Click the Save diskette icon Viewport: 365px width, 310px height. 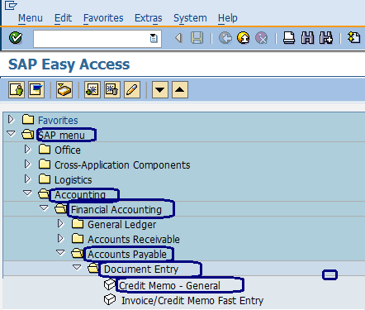197,38
